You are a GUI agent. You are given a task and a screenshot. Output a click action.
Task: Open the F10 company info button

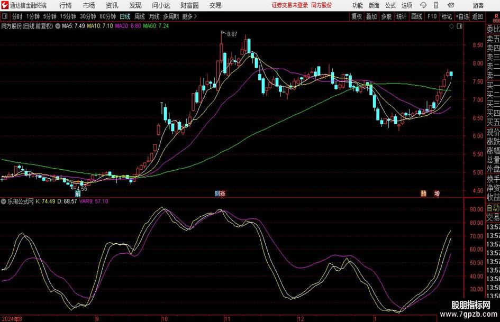(432, 16)
